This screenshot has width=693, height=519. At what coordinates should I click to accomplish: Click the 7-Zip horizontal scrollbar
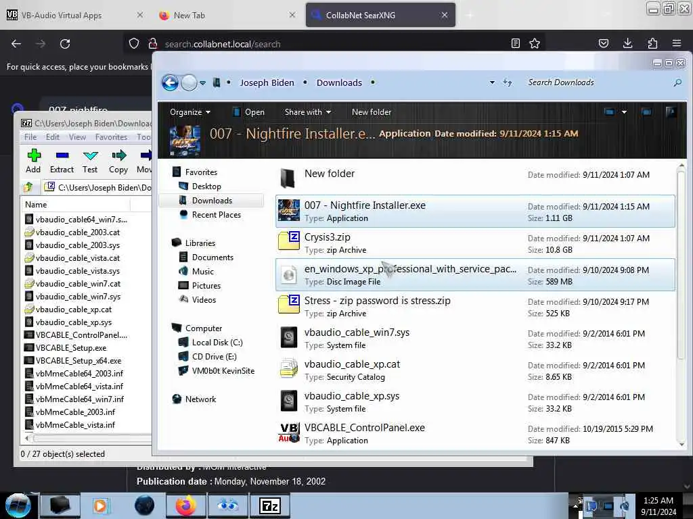click(91, 438)
